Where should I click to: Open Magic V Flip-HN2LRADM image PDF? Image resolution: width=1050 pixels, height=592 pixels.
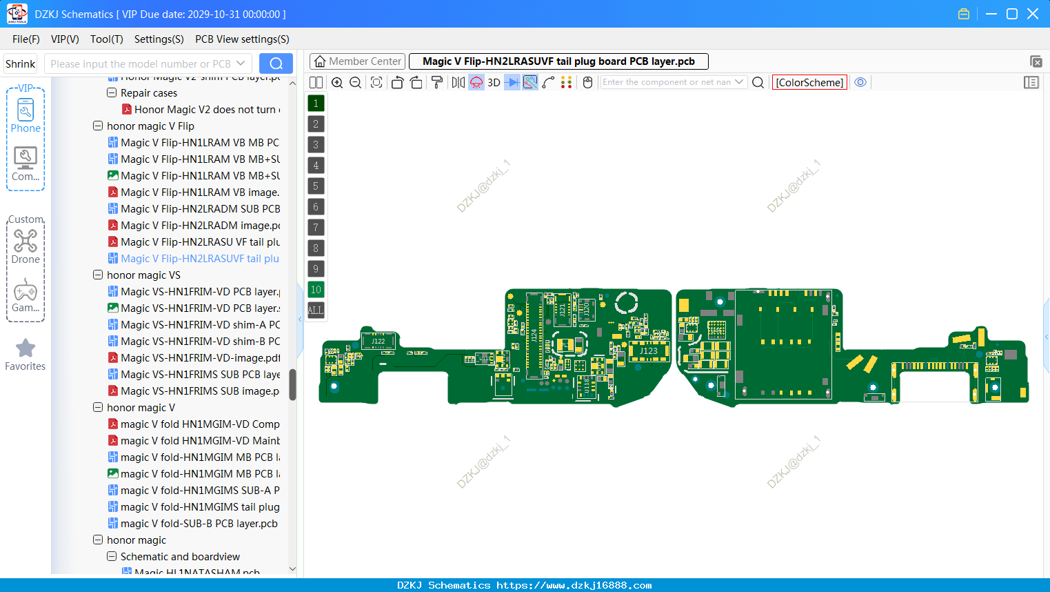(194, 225)
